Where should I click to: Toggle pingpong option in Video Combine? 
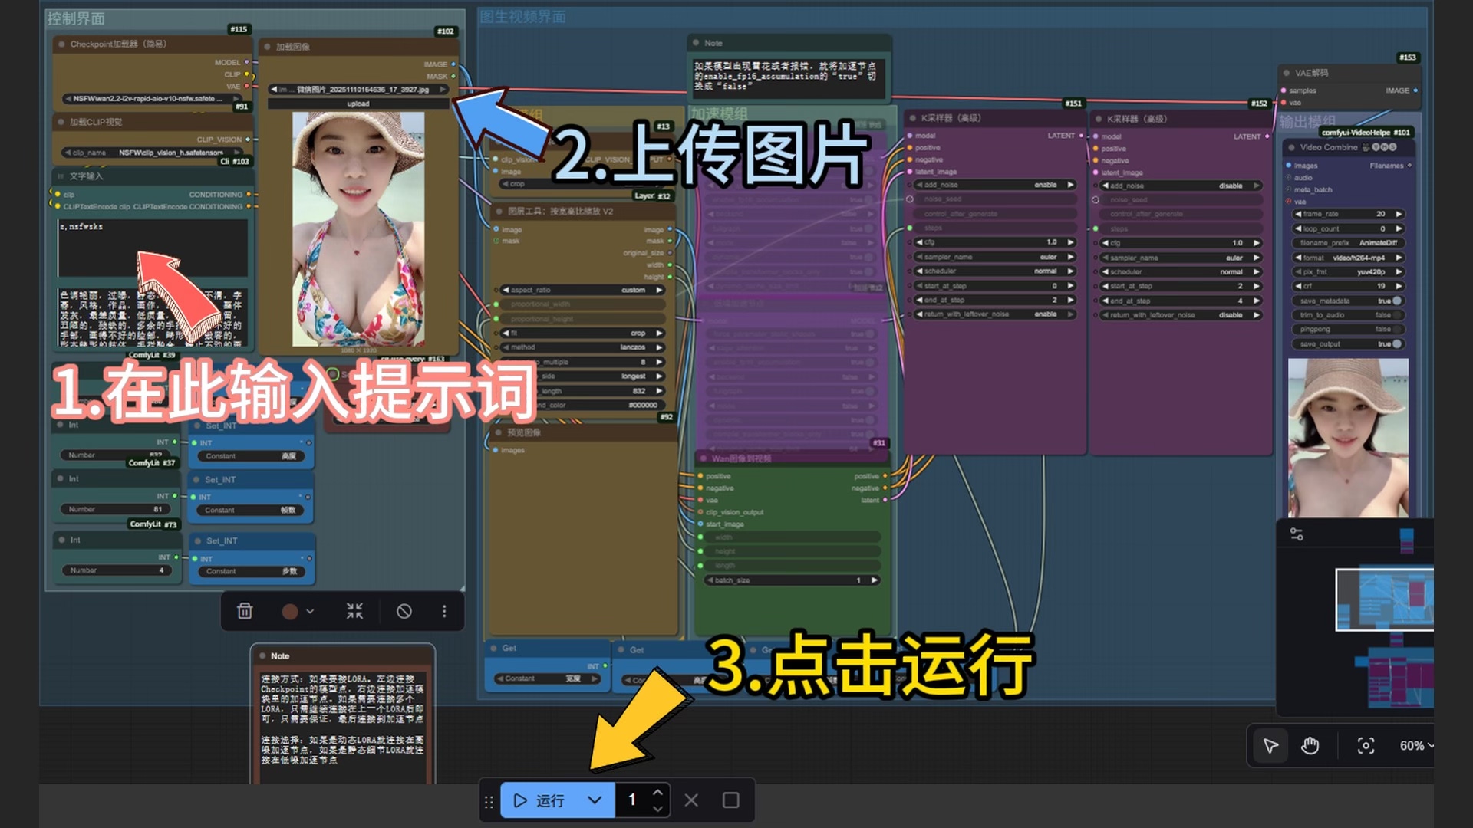pos(1397,329)
